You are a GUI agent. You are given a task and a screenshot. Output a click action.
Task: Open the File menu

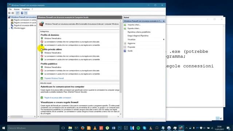click(10, 9)
